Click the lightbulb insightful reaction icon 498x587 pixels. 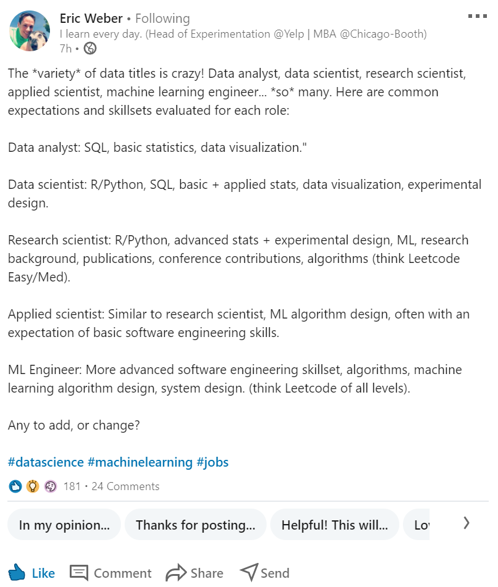[33, 486]
